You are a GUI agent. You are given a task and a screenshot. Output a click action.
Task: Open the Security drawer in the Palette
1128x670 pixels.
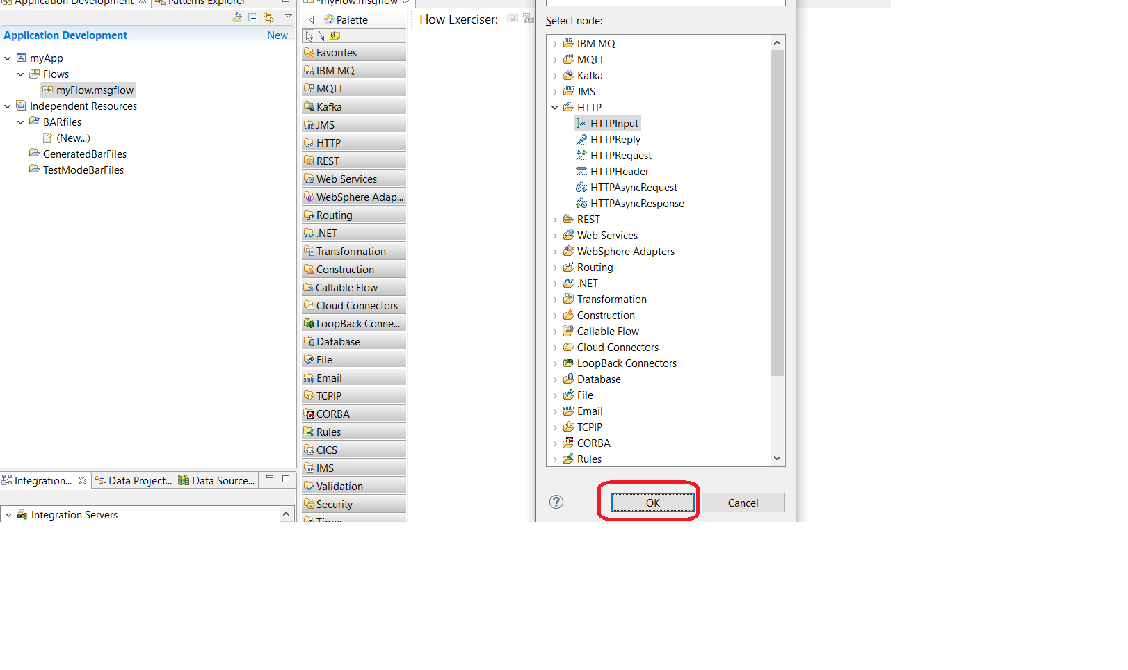point(355,504)
